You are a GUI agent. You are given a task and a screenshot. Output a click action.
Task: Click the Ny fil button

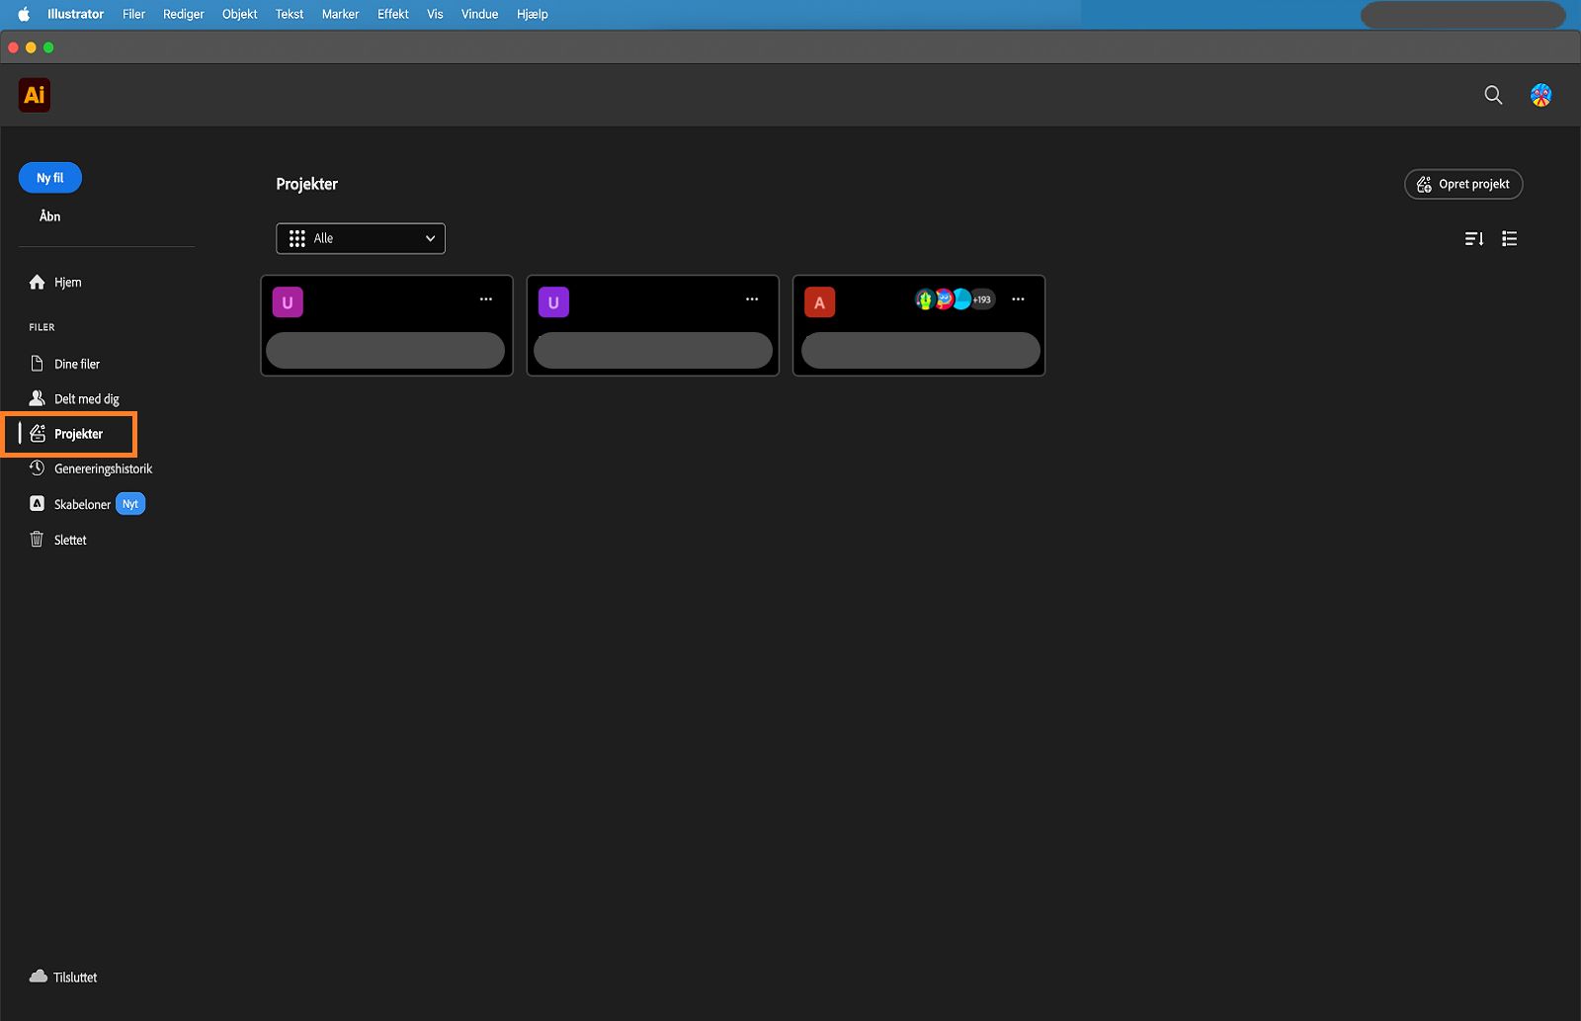point(50,178)
